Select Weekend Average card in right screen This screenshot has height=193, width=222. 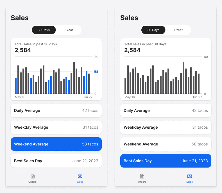click(166, 144)
